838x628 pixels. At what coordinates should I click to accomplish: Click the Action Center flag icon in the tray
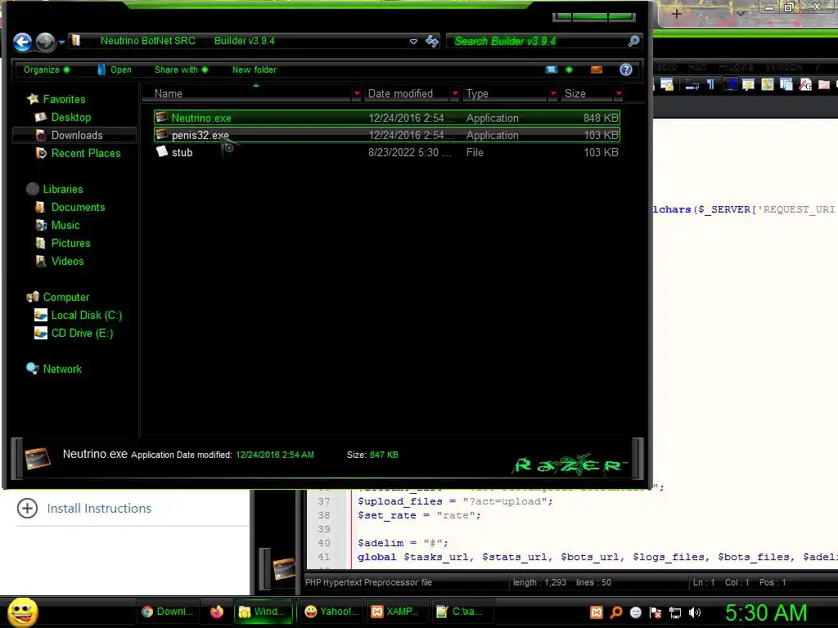tap(656, 612)
